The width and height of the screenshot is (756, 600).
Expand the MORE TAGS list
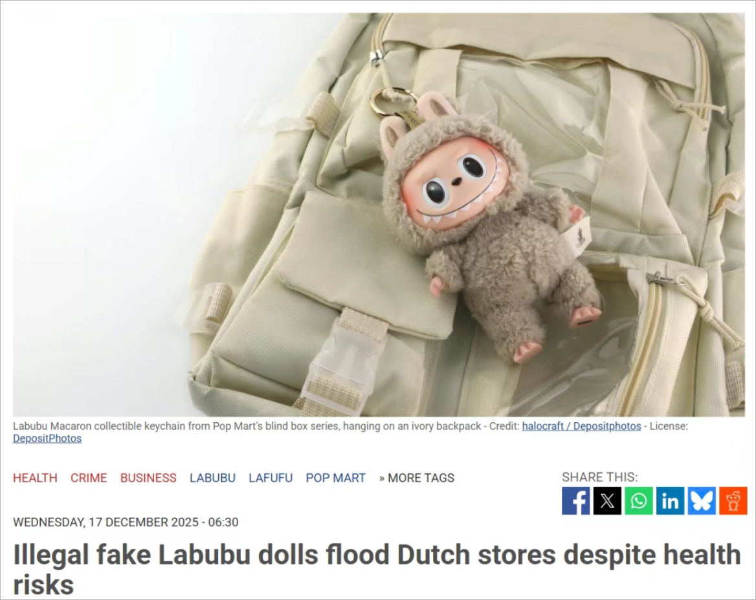pos(417,478)
